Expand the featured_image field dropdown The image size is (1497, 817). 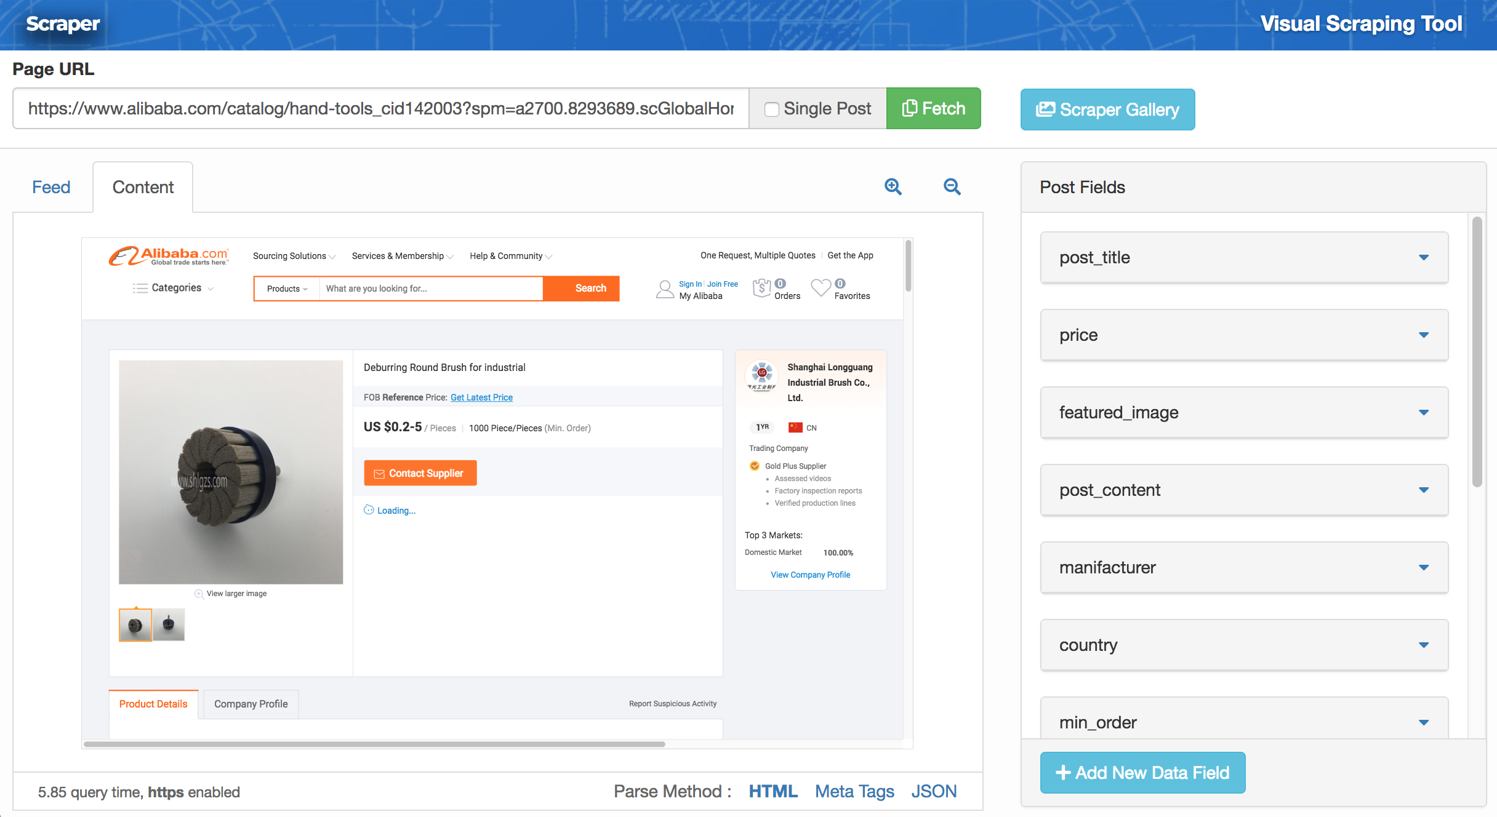click(x=1423, y=412)
